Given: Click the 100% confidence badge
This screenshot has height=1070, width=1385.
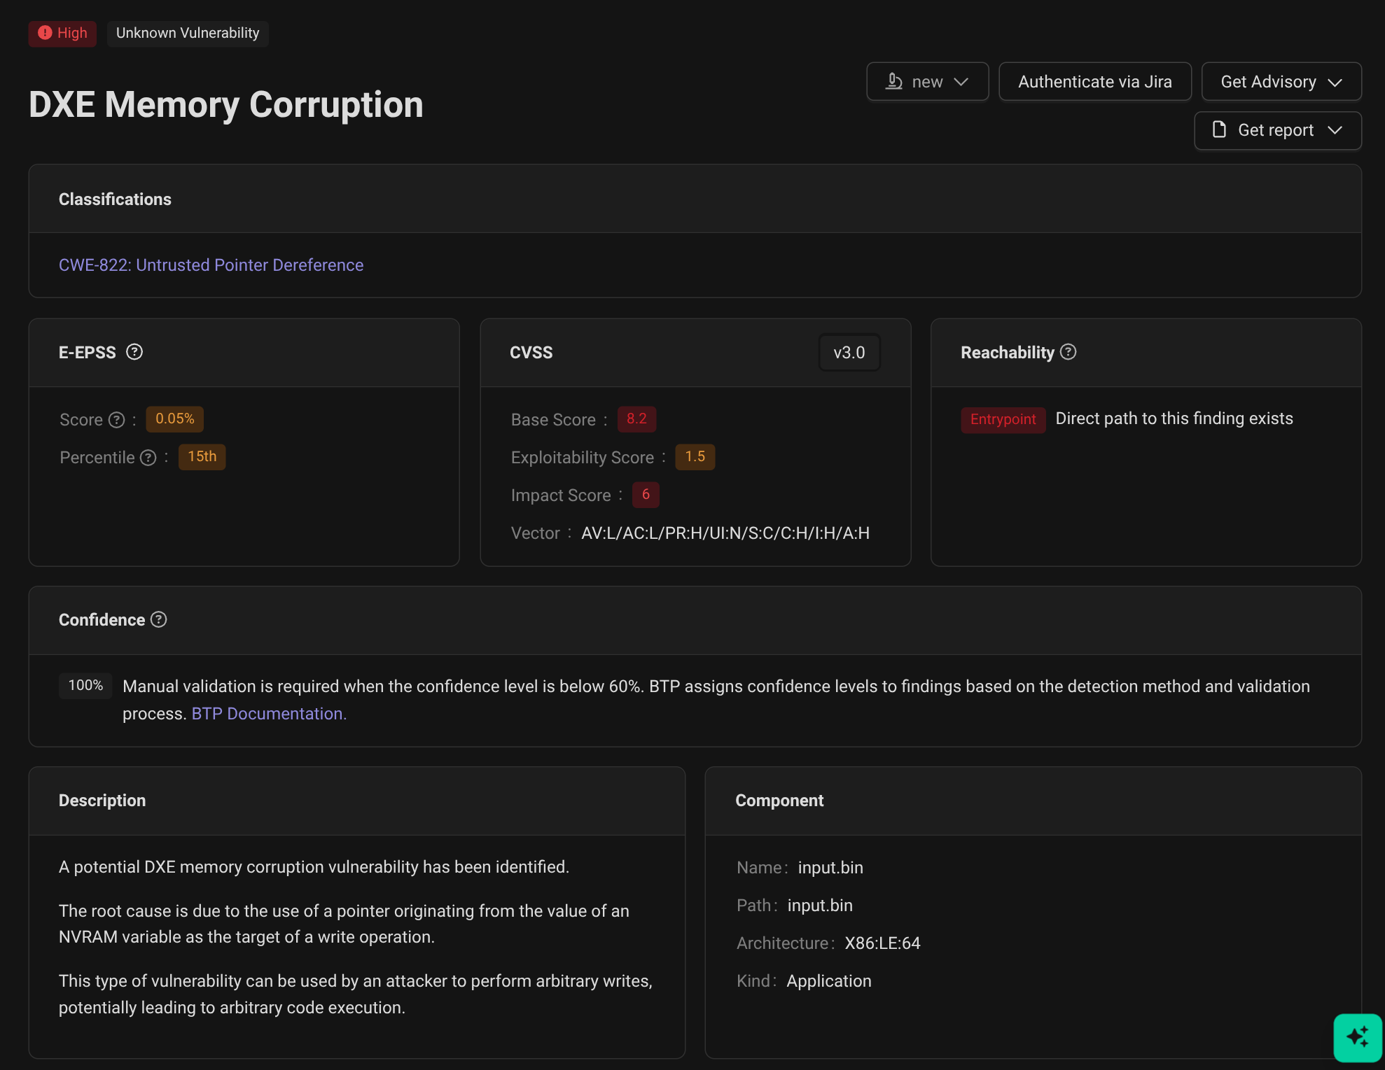Looking at the screenshot, I should [85, 685].
